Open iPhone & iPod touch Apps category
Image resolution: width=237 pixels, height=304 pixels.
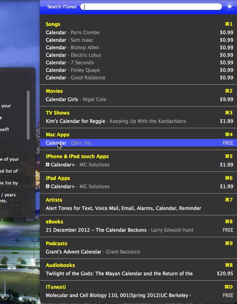pyautogui.click(x=77, y=156)
